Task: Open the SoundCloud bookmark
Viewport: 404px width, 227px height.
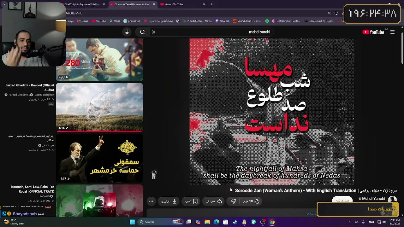Action: click(x=247, y=21)
